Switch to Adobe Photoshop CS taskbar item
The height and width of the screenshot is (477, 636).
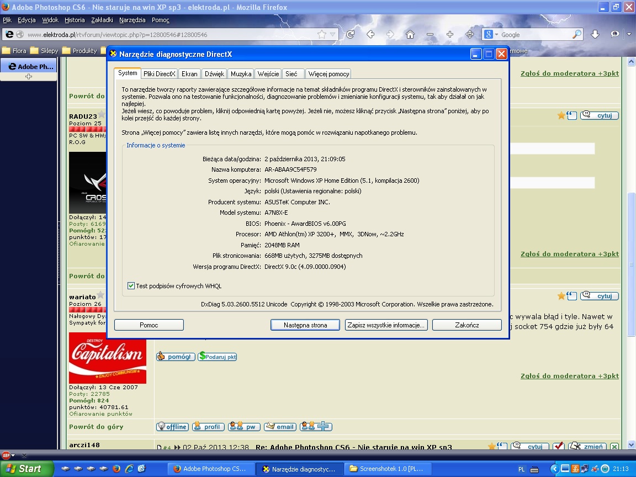tap(211, 469)
